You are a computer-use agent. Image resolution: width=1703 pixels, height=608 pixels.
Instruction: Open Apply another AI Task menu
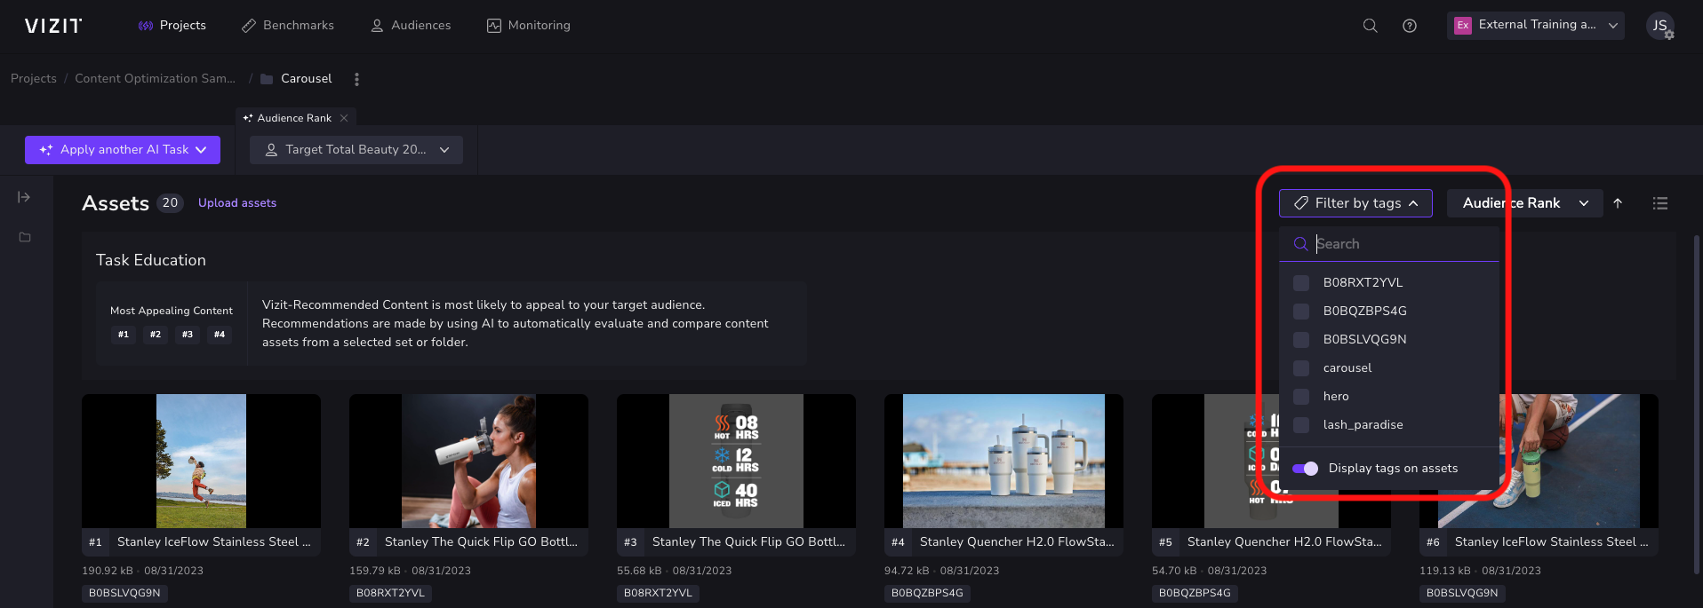tap(123, 150)
